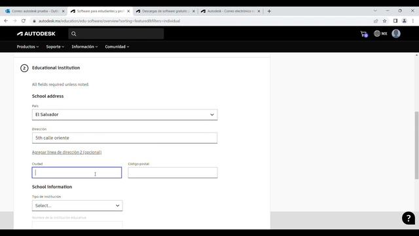Viewport: 419px width, 236px height.
Task: Open the help question mark button
Action: [x=409, y=218]
